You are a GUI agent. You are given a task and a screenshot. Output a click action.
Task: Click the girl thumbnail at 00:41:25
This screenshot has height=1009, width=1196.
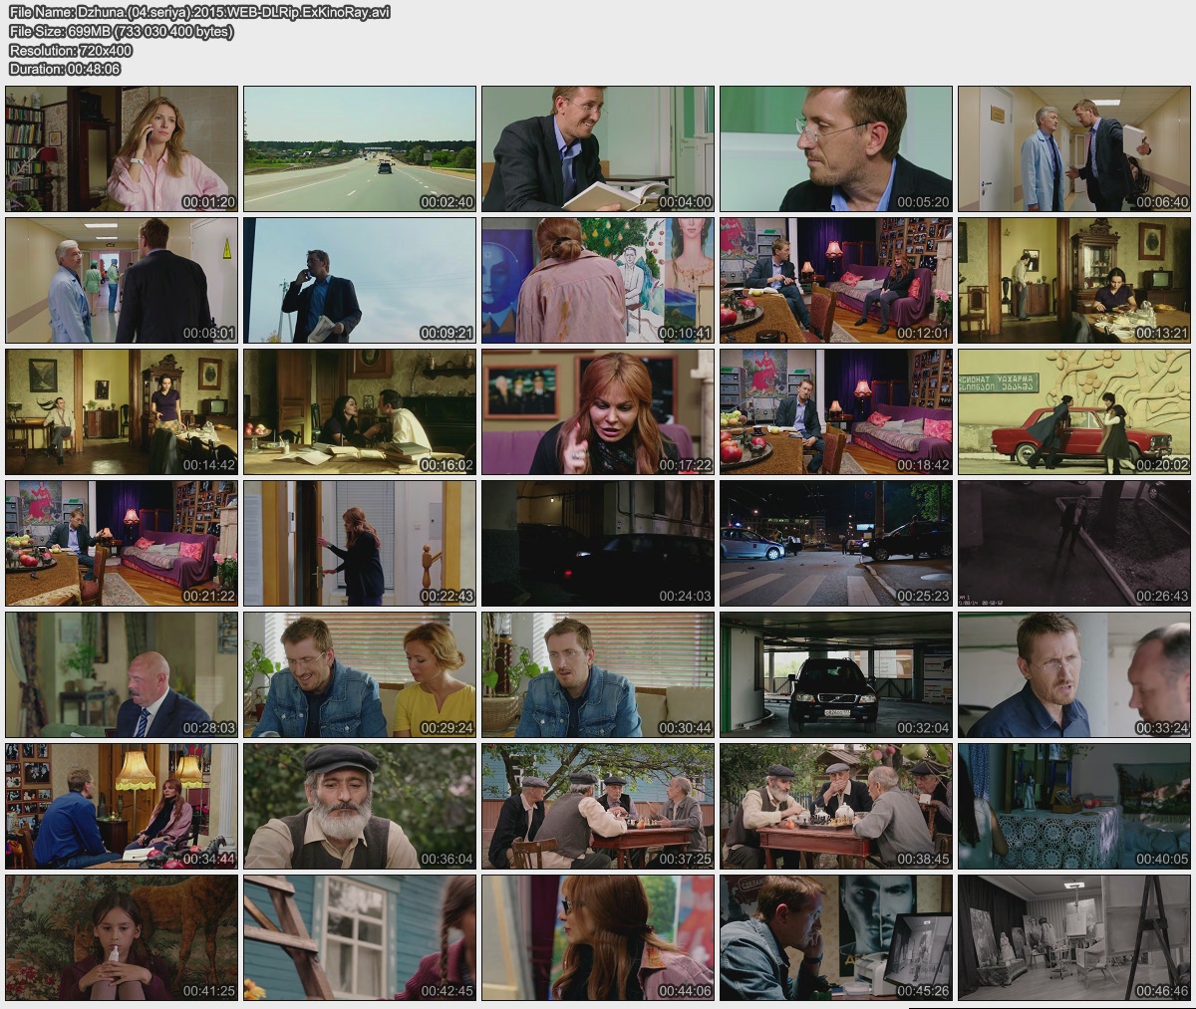[x=122, y=937]
